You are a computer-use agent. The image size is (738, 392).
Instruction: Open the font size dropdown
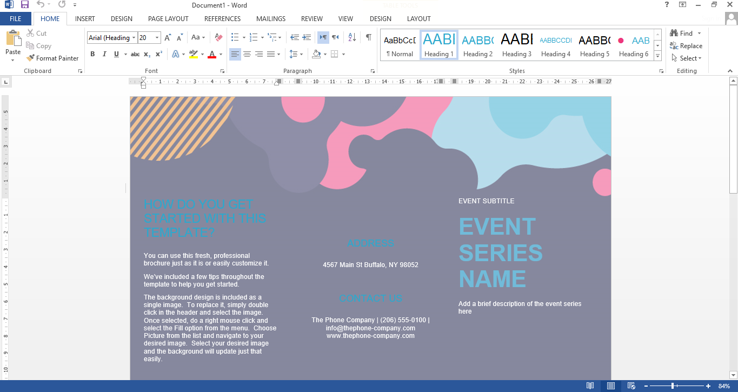[x=157, y=37]
